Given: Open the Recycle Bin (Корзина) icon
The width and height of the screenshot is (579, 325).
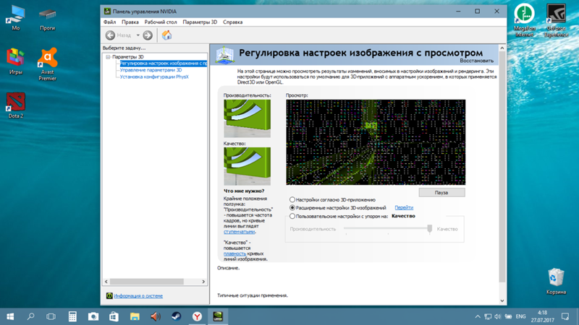Looking at the screenshot, I should coord(556,278).
